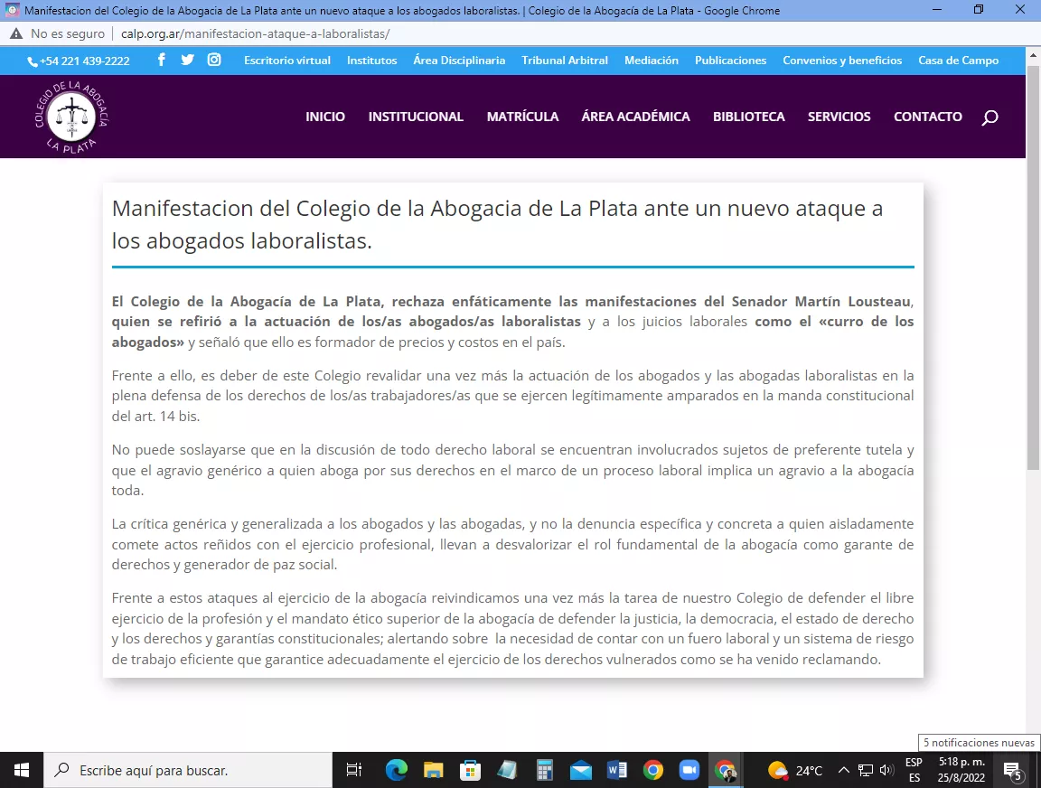This screenshot has height=788, width=1041.
Task: Click the 'No es seguro' warning icon
Action: click(16, 33)
